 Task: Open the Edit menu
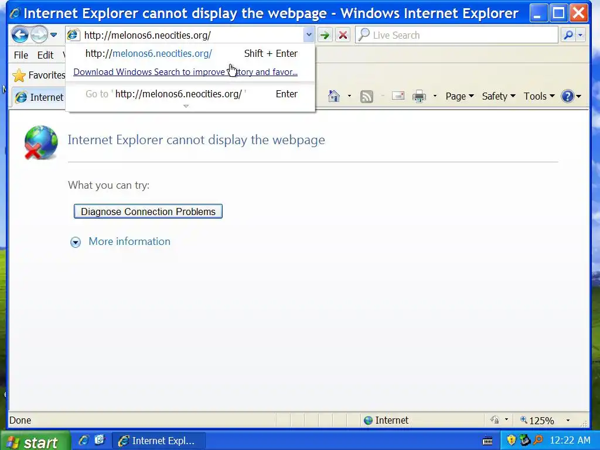(45, 55)
